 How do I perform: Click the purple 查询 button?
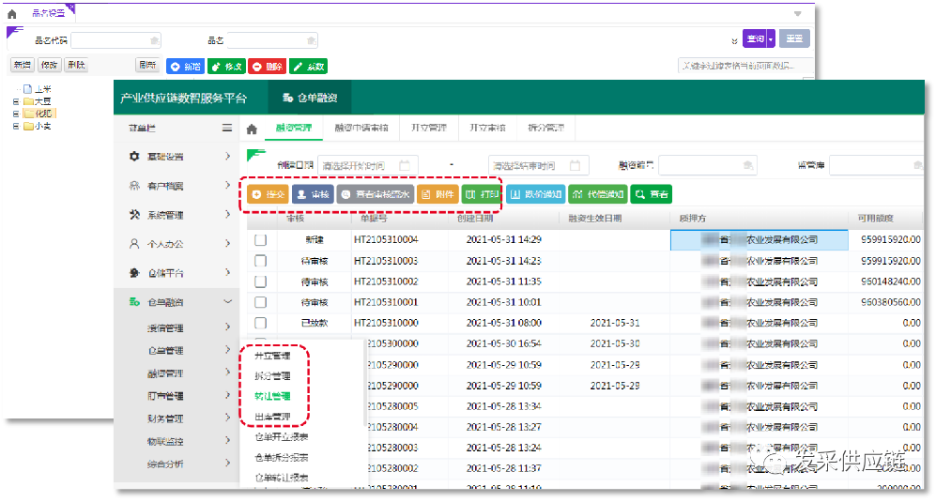pos(755,38)
